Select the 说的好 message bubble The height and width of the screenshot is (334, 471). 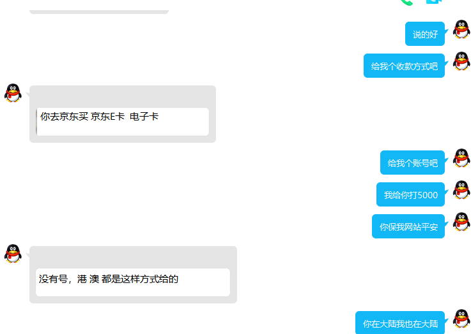tap(425, 34)
